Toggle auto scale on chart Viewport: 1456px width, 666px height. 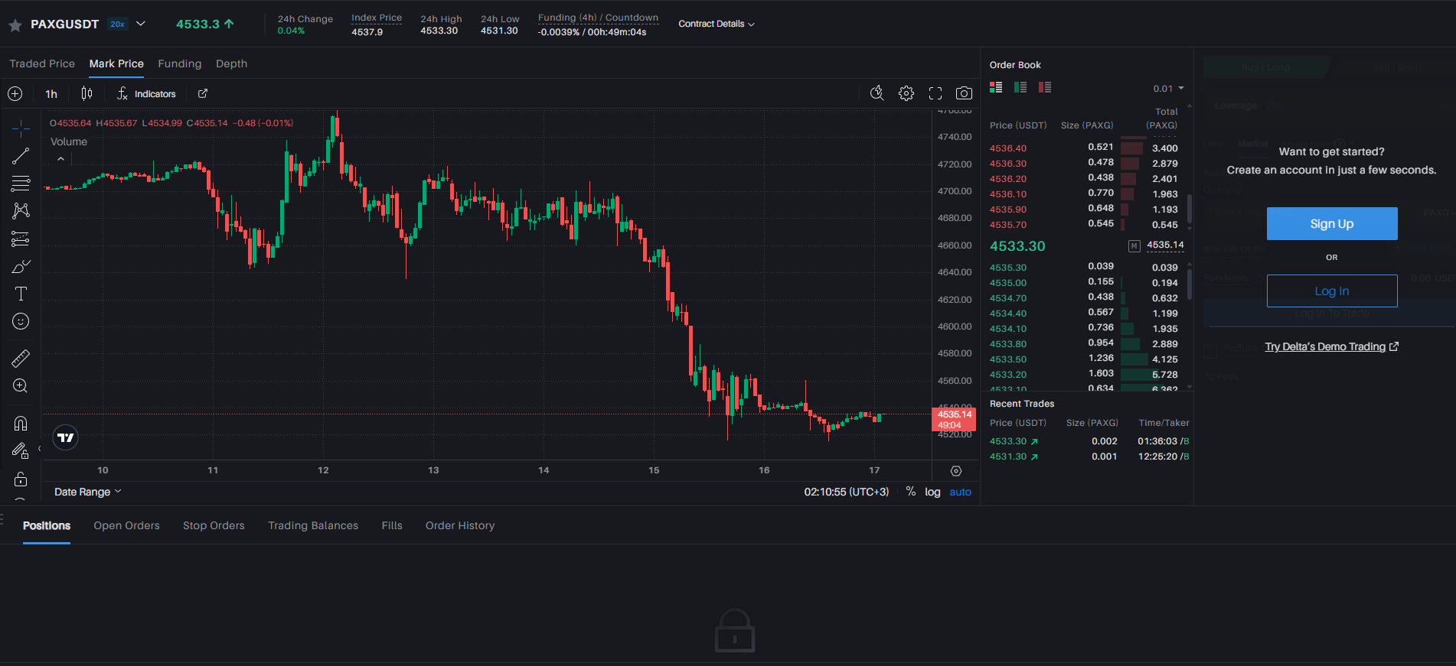[x=960, y=492]
